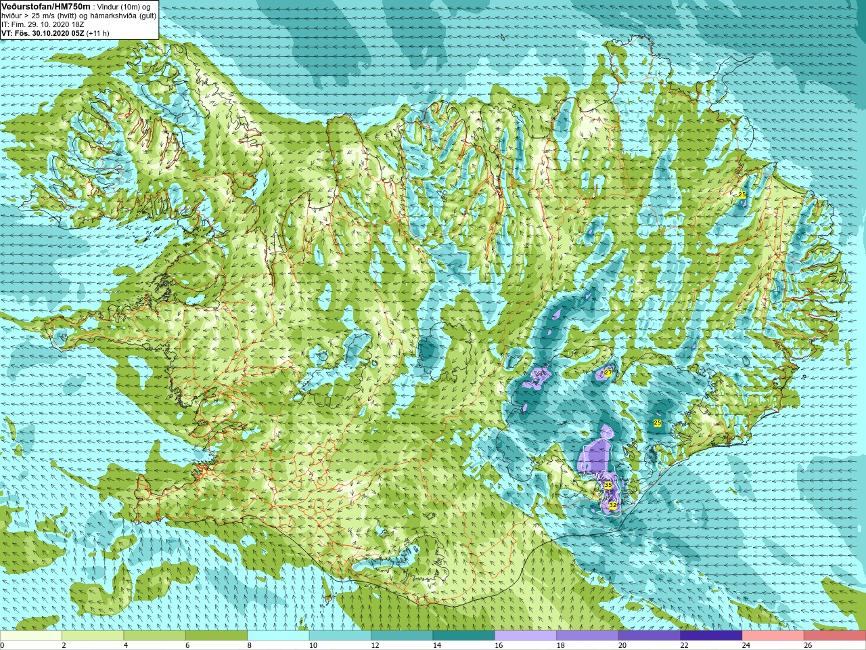Click the Veðurstofan/HM750m title text
The width and height of the screenshot is (866, 650).
tap(45, 6)
